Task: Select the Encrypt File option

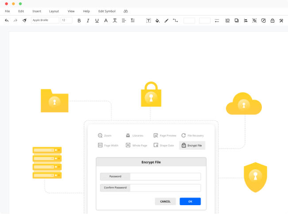Action: (x=192, y=145)
